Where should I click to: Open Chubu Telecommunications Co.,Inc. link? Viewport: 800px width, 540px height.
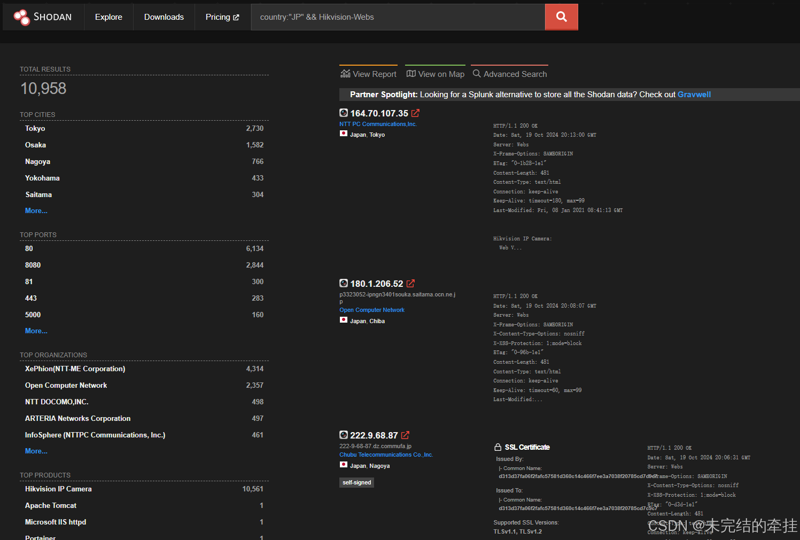point(386,455)
